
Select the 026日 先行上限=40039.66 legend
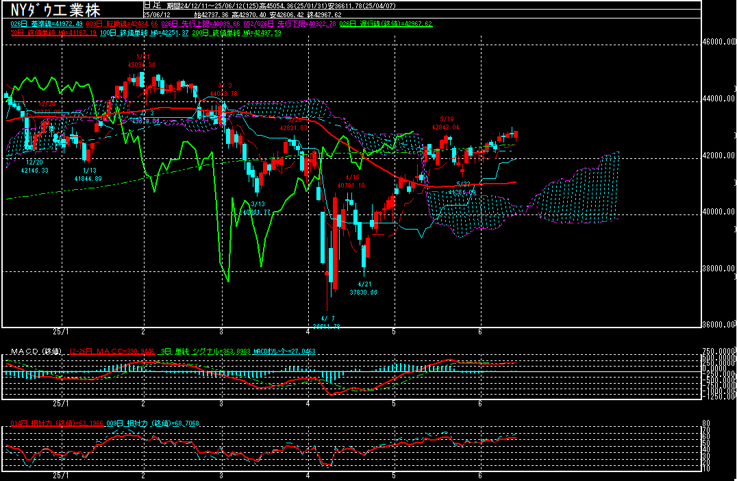pos(201,23)
